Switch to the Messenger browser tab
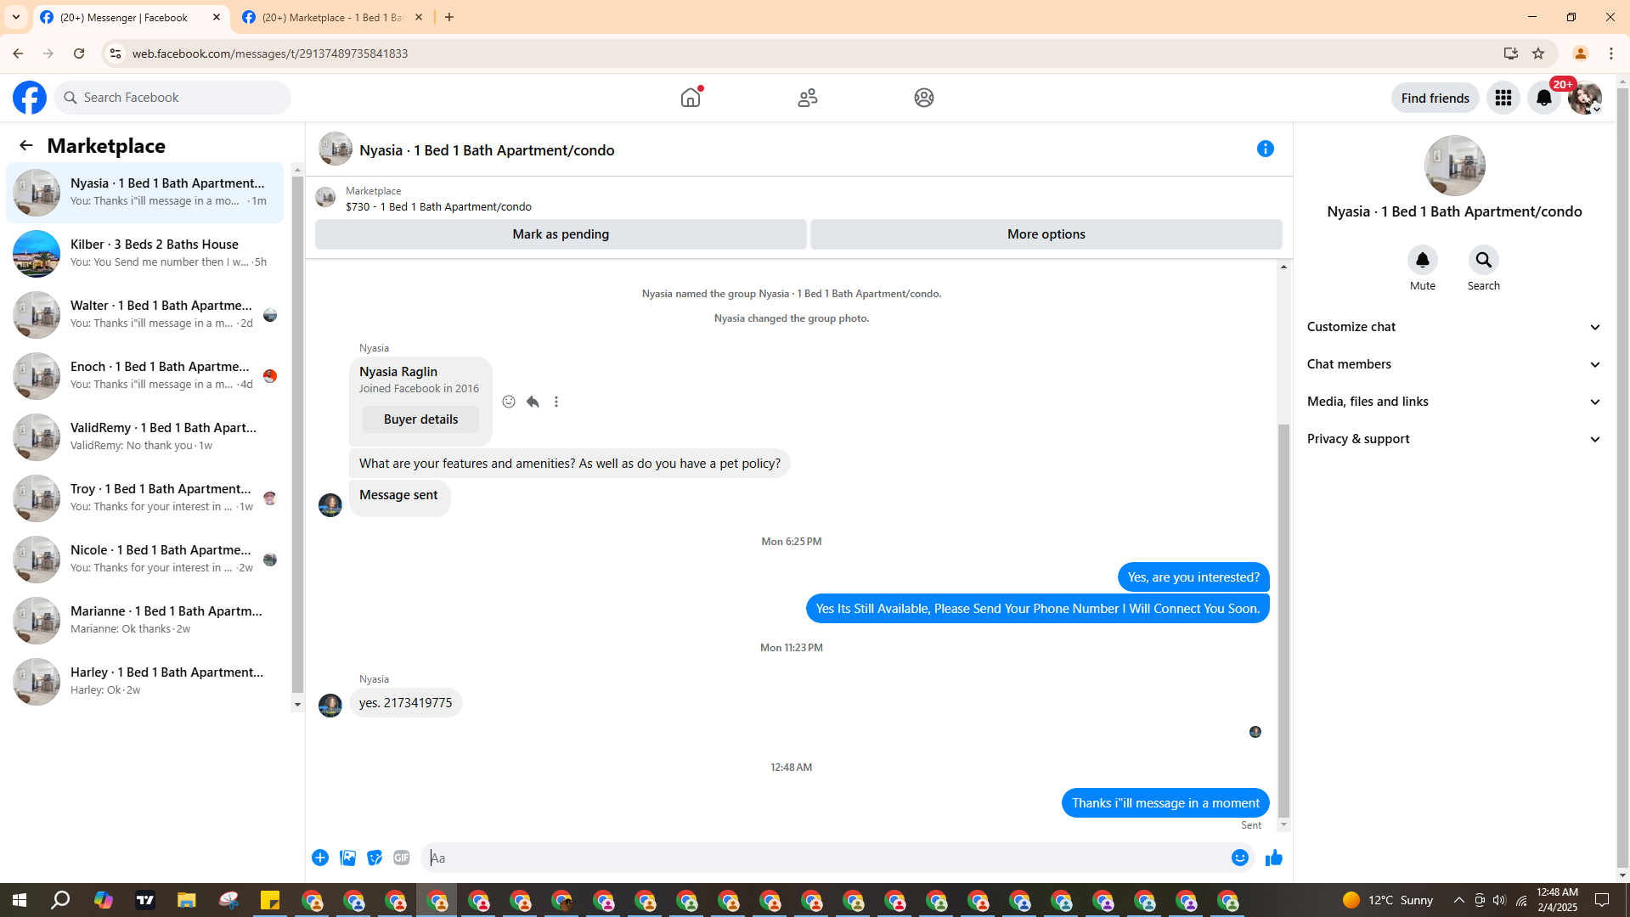Screen dimensions: 1630x917 pos(132,17)
